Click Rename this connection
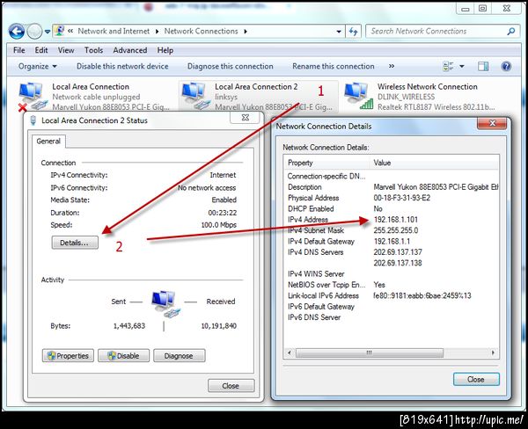The height and width of the screenshot is (429, 528). 334,66
